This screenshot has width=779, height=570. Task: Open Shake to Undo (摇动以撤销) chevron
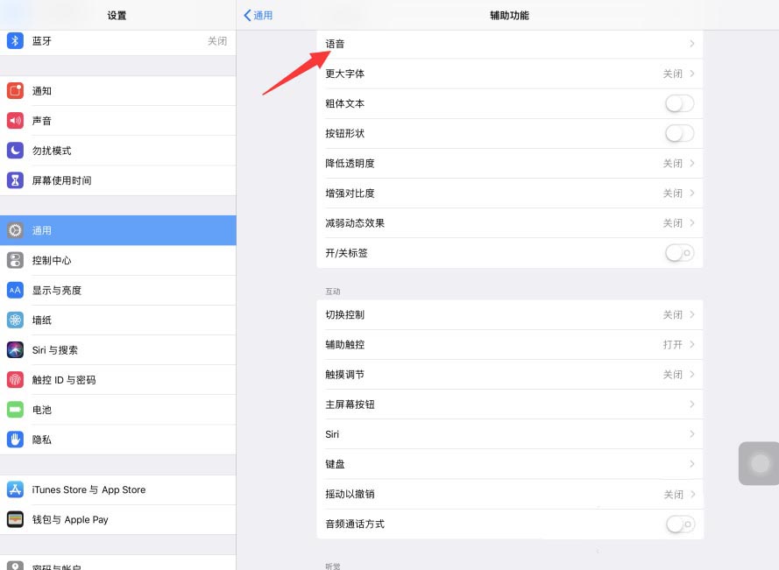point(693,494)
